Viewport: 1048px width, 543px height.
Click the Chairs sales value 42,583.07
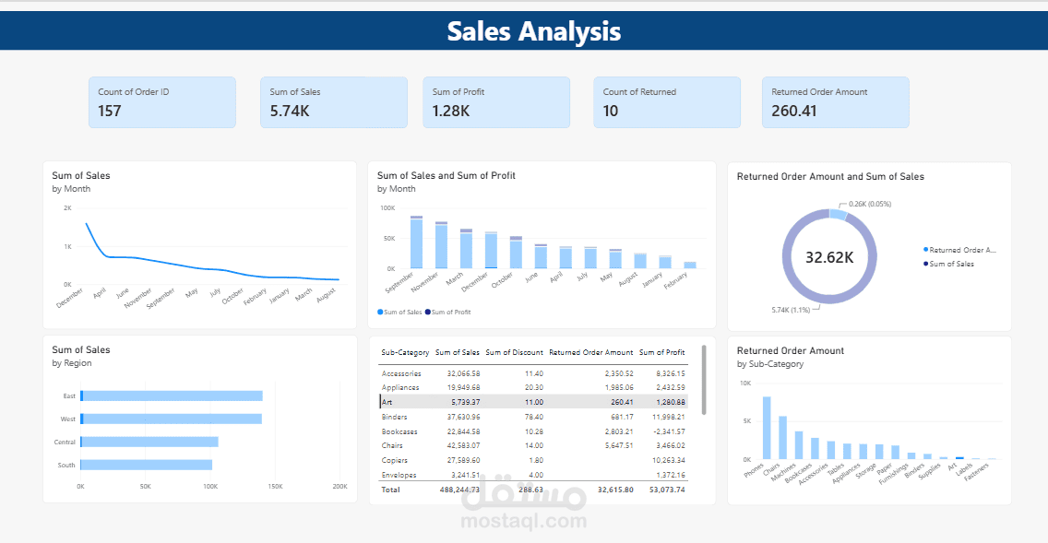coord(463,445)
